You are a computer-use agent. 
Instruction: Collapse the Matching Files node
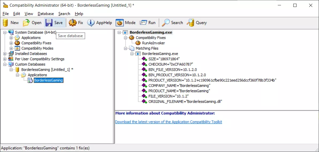click(x=126, y=48)
